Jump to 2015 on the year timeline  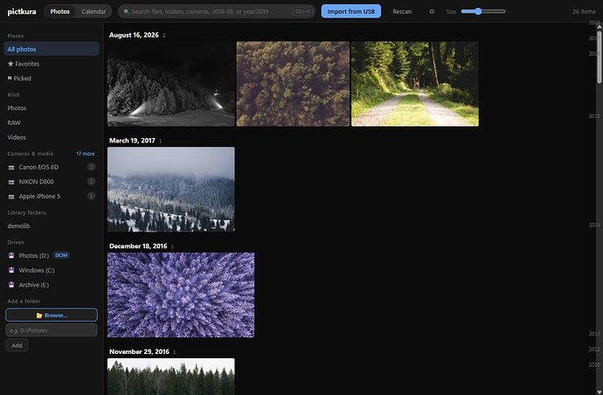pyautogui.click(x=593, y=115)
